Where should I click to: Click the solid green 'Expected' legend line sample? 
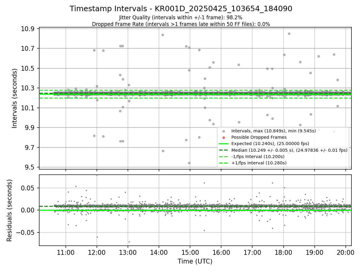[x=223, y=144]
